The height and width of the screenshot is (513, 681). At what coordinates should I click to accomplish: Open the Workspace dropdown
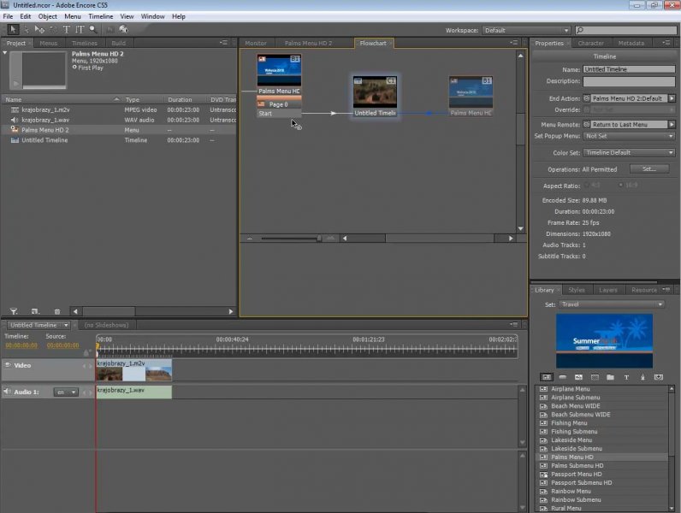tap(526, 30)
